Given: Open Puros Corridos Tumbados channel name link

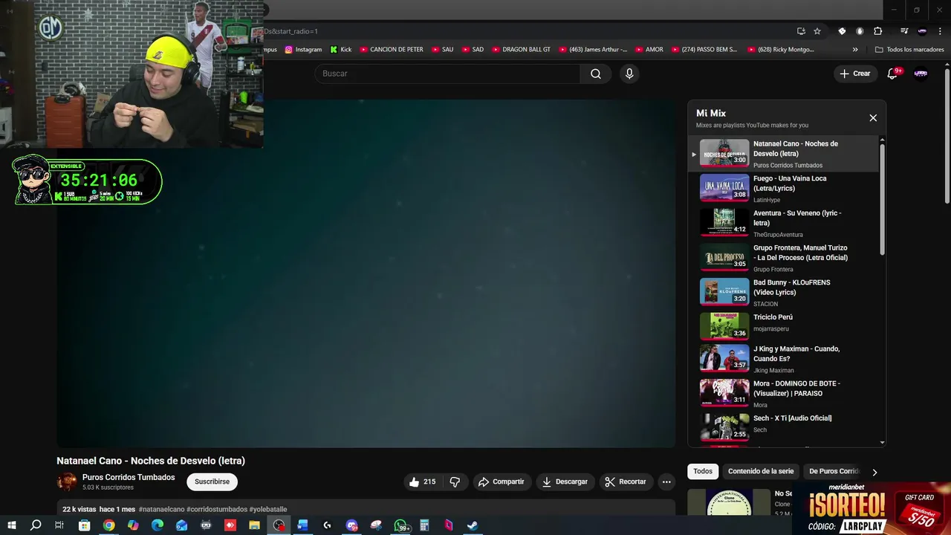Looking at the screenshot, I should pyautogui.click(x=129, y=477).
